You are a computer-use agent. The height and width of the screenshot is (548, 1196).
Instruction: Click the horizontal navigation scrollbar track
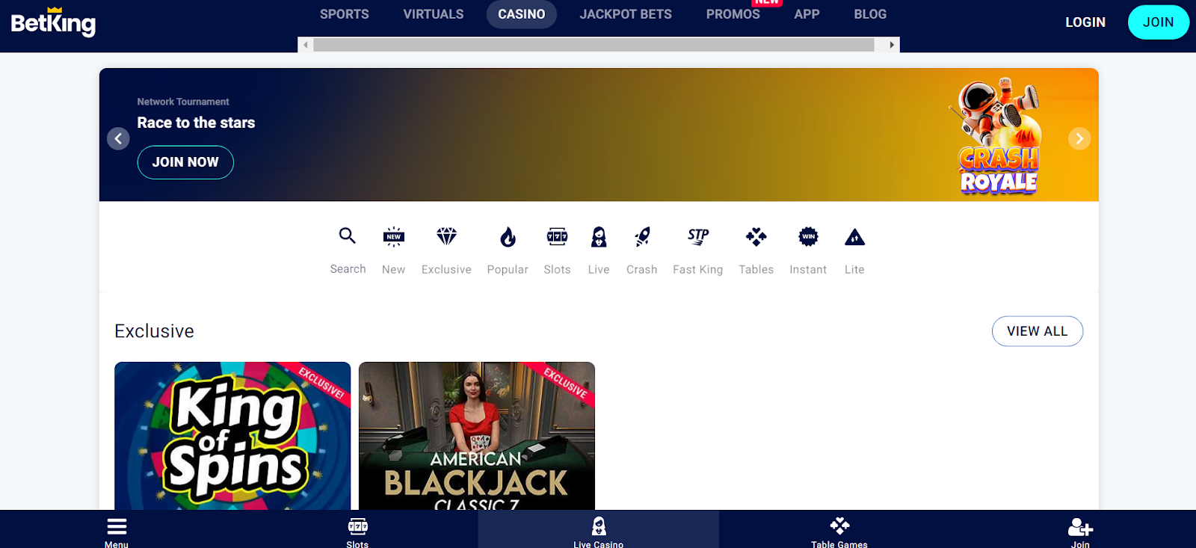point(594,45)
